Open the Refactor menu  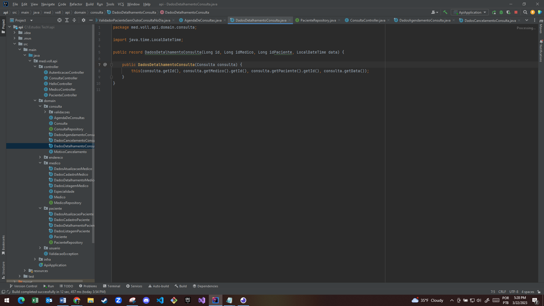(76, 4)
